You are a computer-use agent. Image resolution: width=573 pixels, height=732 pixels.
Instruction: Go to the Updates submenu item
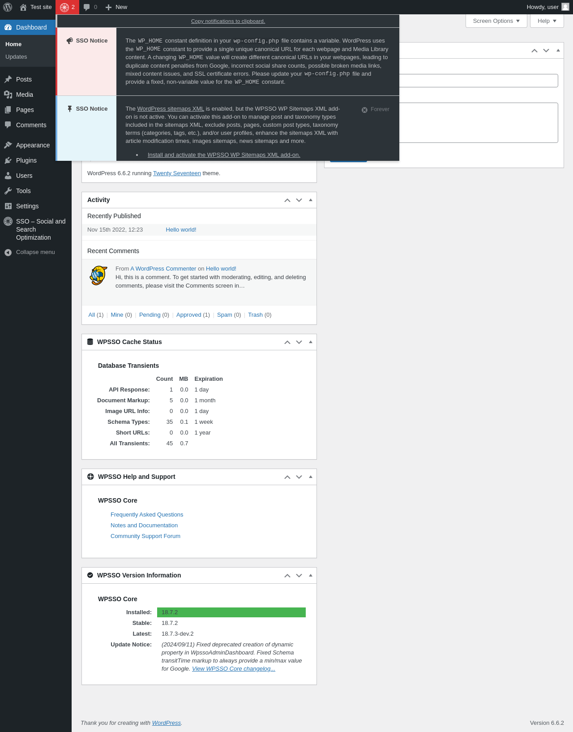(x=16, y=57)
